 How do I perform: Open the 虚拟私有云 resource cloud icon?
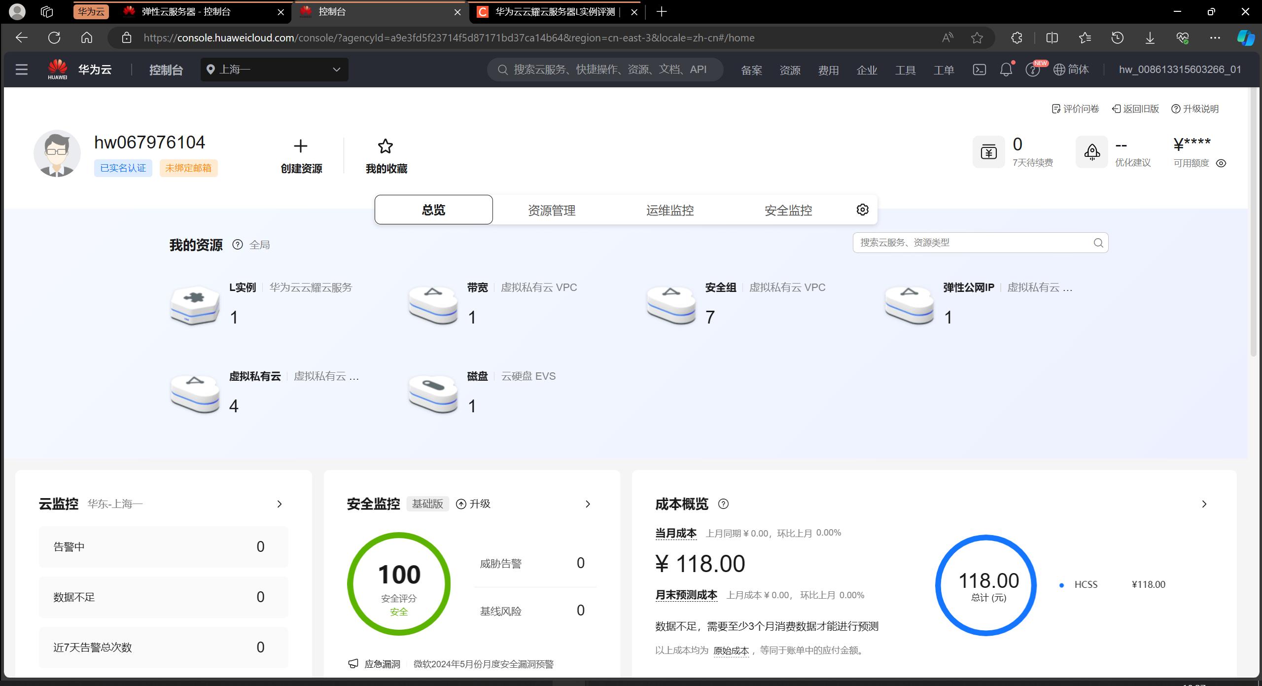pos(195,394)
